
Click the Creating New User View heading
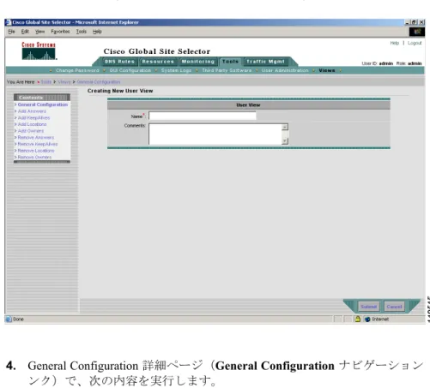tap(120, 91)
